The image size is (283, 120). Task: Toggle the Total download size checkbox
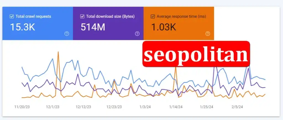82,17
